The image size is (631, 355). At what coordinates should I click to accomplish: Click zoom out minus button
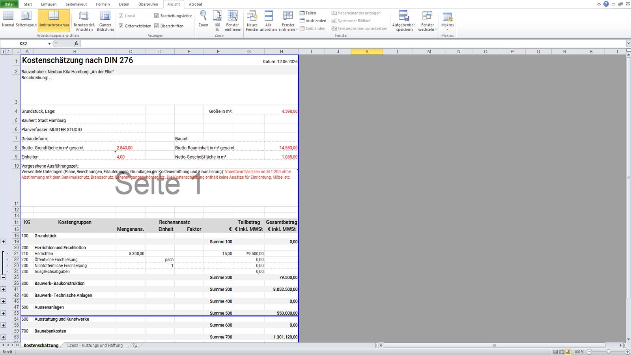pos(589,352)
